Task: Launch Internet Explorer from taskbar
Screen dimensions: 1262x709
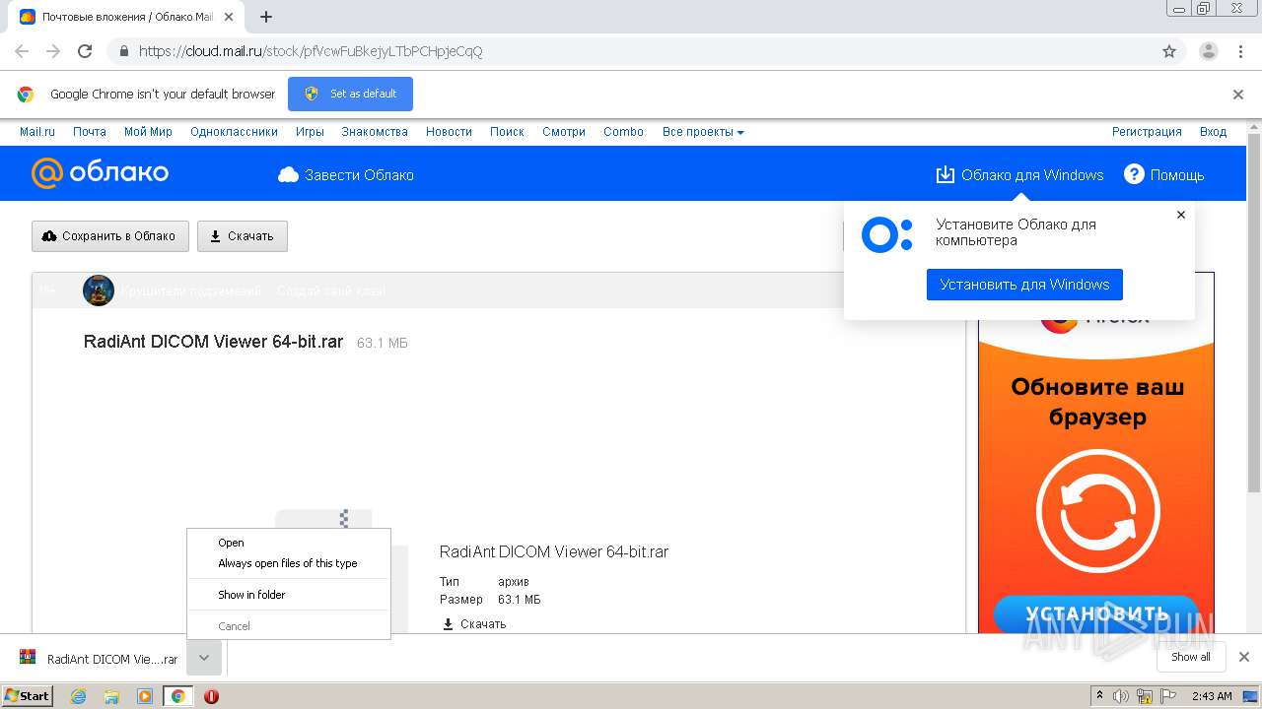Action: [78, 696]
